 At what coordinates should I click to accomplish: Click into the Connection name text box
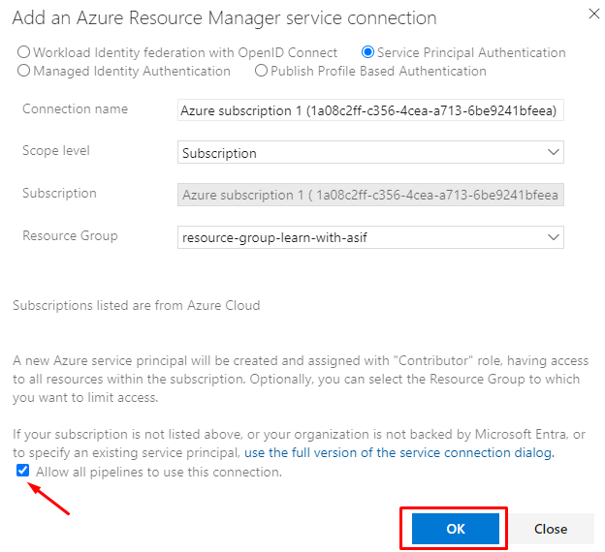[x=370, y=110]
